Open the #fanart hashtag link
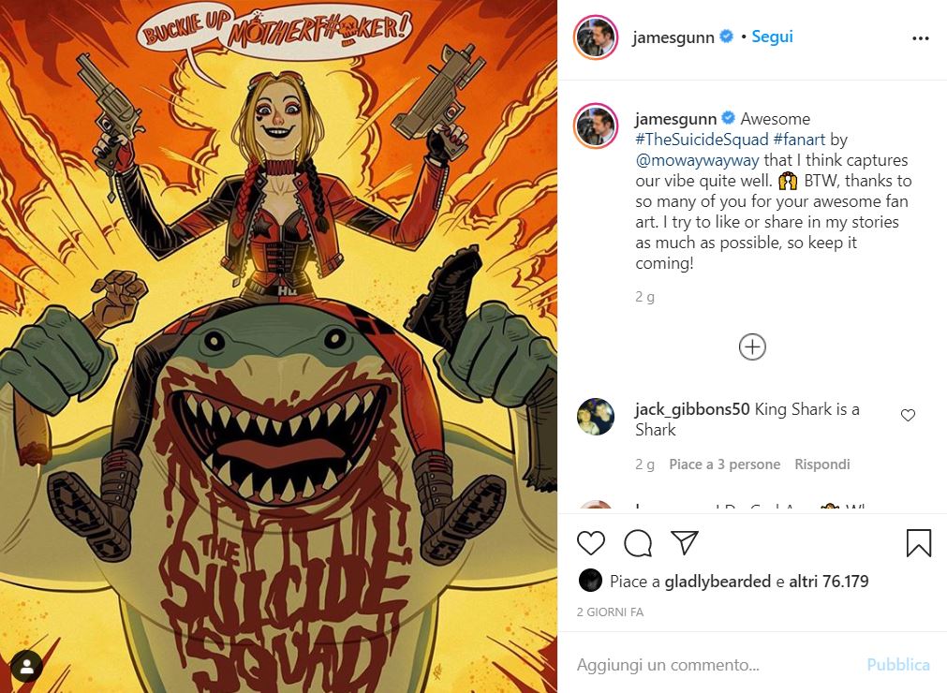This screenshot has width=947, height=693. click(799, 140)
